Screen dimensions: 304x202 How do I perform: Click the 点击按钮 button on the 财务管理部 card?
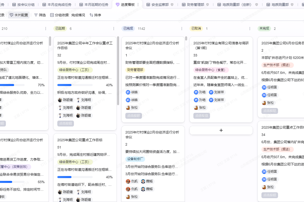(x=133, y=116)
